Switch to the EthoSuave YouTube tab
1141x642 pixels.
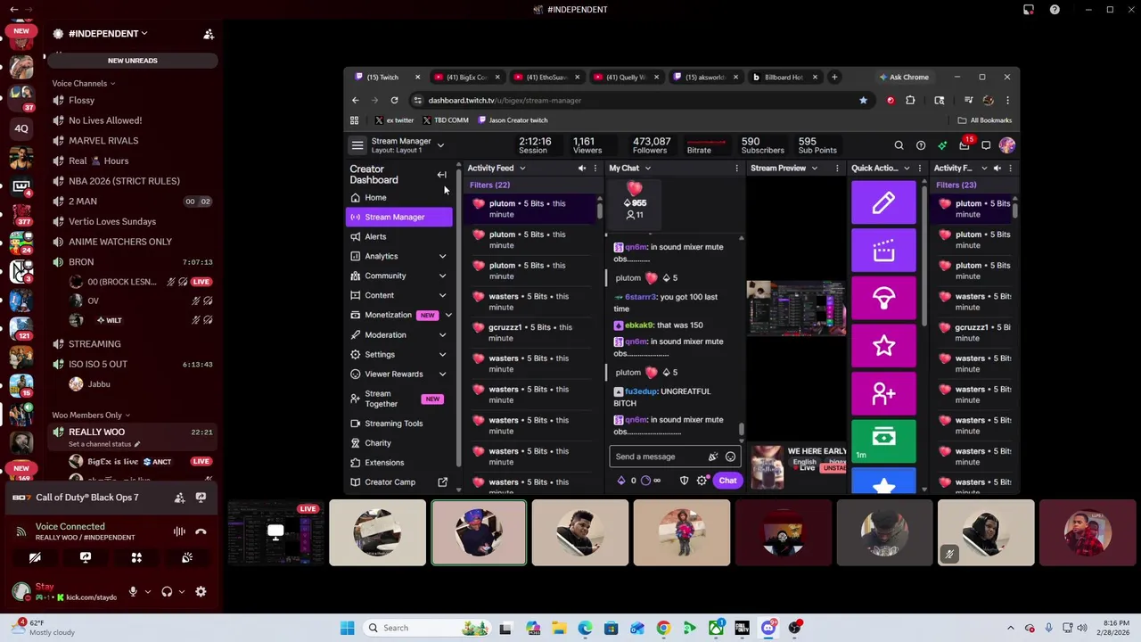[546, 77]
